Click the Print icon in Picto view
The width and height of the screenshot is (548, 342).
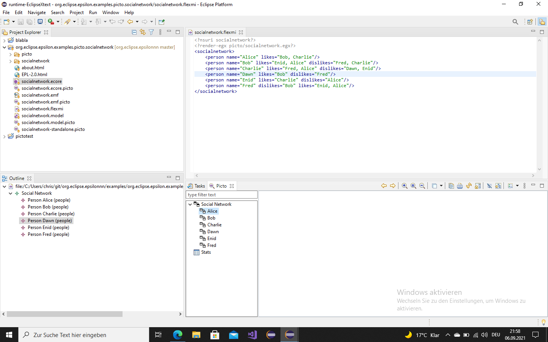[x=460, y=186]
